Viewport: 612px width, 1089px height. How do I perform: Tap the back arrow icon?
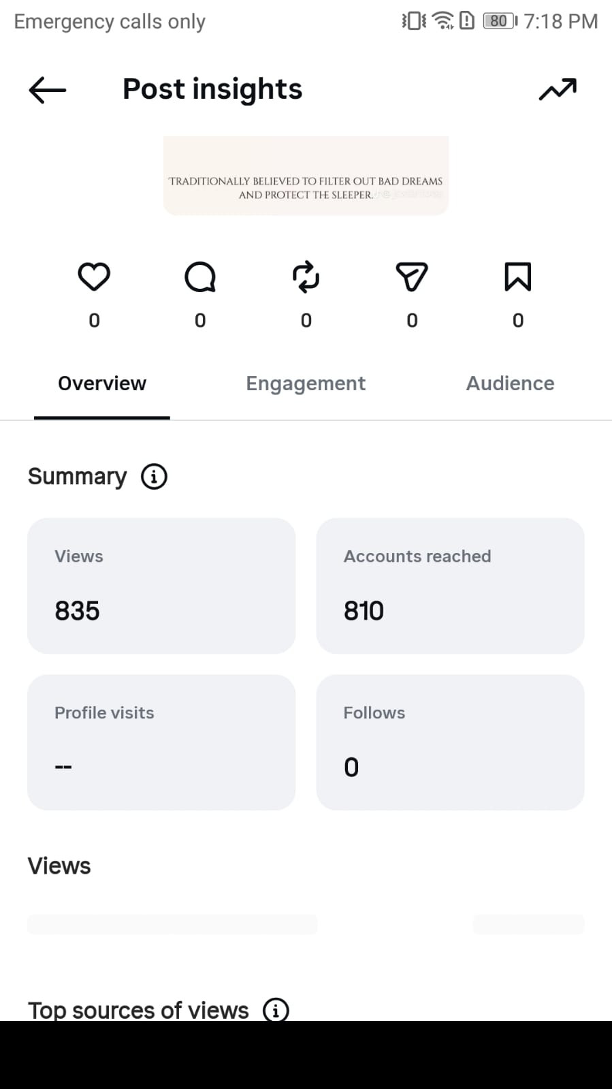point(47,90)
